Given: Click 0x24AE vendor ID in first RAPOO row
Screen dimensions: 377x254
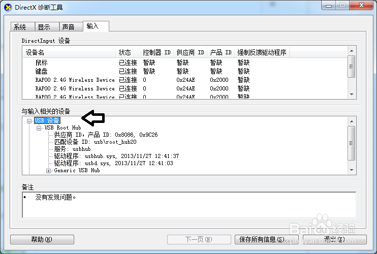Looking at the screenshot, I should [x=185, y=80].
